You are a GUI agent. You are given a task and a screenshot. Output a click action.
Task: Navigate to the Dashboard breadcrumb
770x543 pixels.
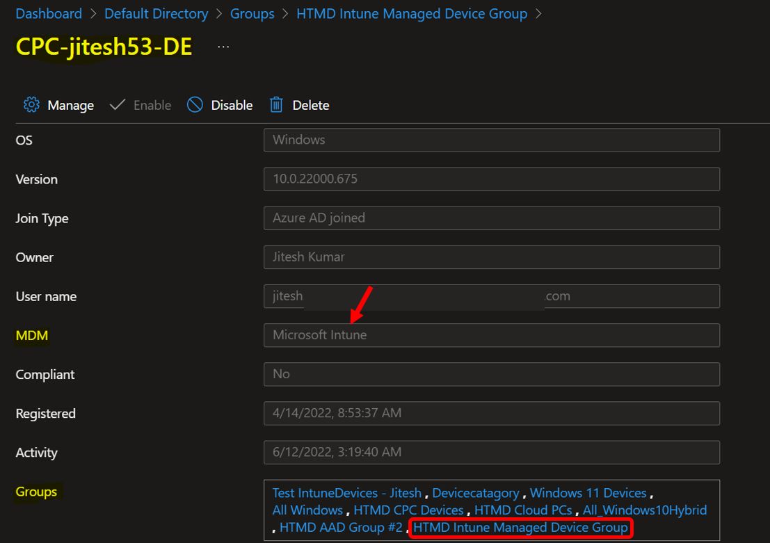click(49, 13)
